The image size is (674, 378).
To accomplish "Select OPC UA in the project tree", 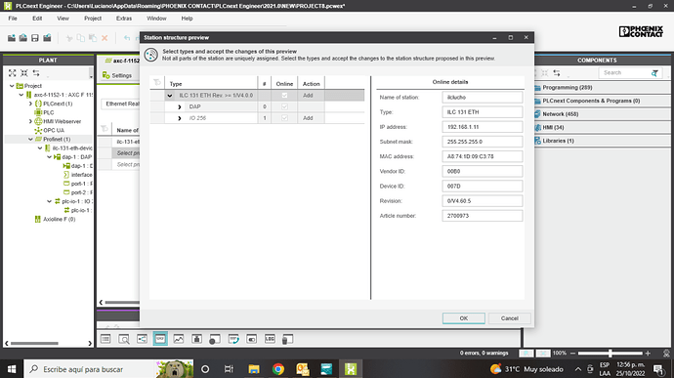I will tap(54, 130).
